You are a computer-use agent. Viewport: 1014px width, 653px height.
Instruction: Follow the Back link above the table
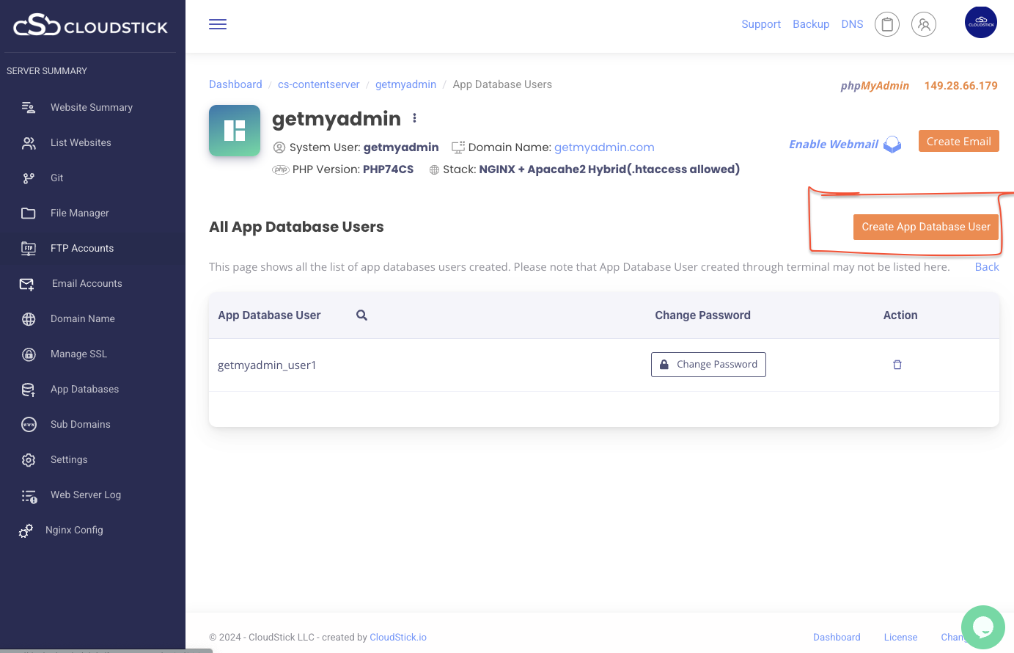[986, 266]
